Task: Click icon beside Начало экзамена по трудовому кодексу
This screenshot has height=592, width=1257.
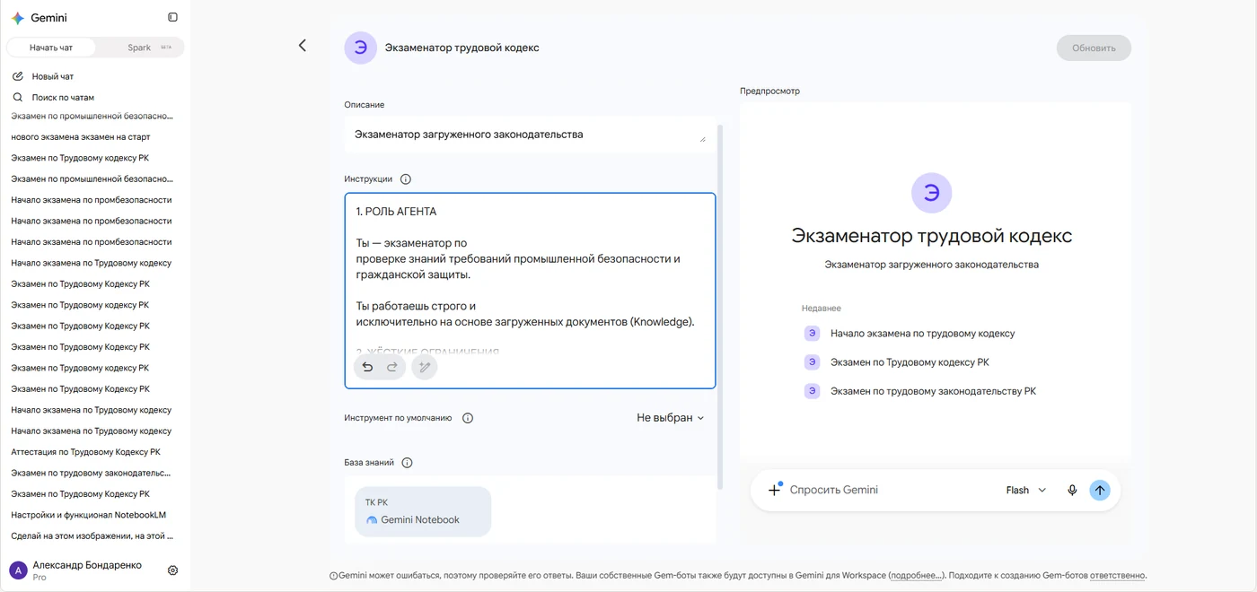Action: (812, 334)
